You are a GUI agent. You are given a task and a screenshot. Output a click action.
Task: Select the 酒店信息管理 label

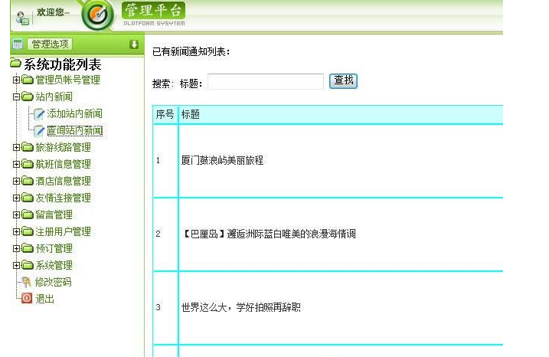click(63, 181)
